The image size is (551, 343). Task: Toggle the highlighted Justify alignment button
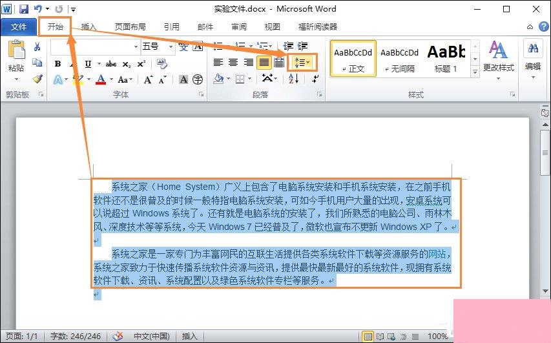click(x=264, y=63)
